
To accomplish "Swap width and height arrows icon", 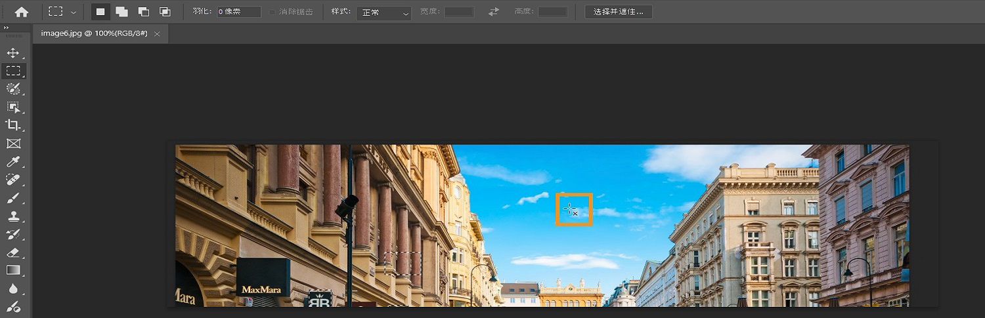I will coord(494,12).
